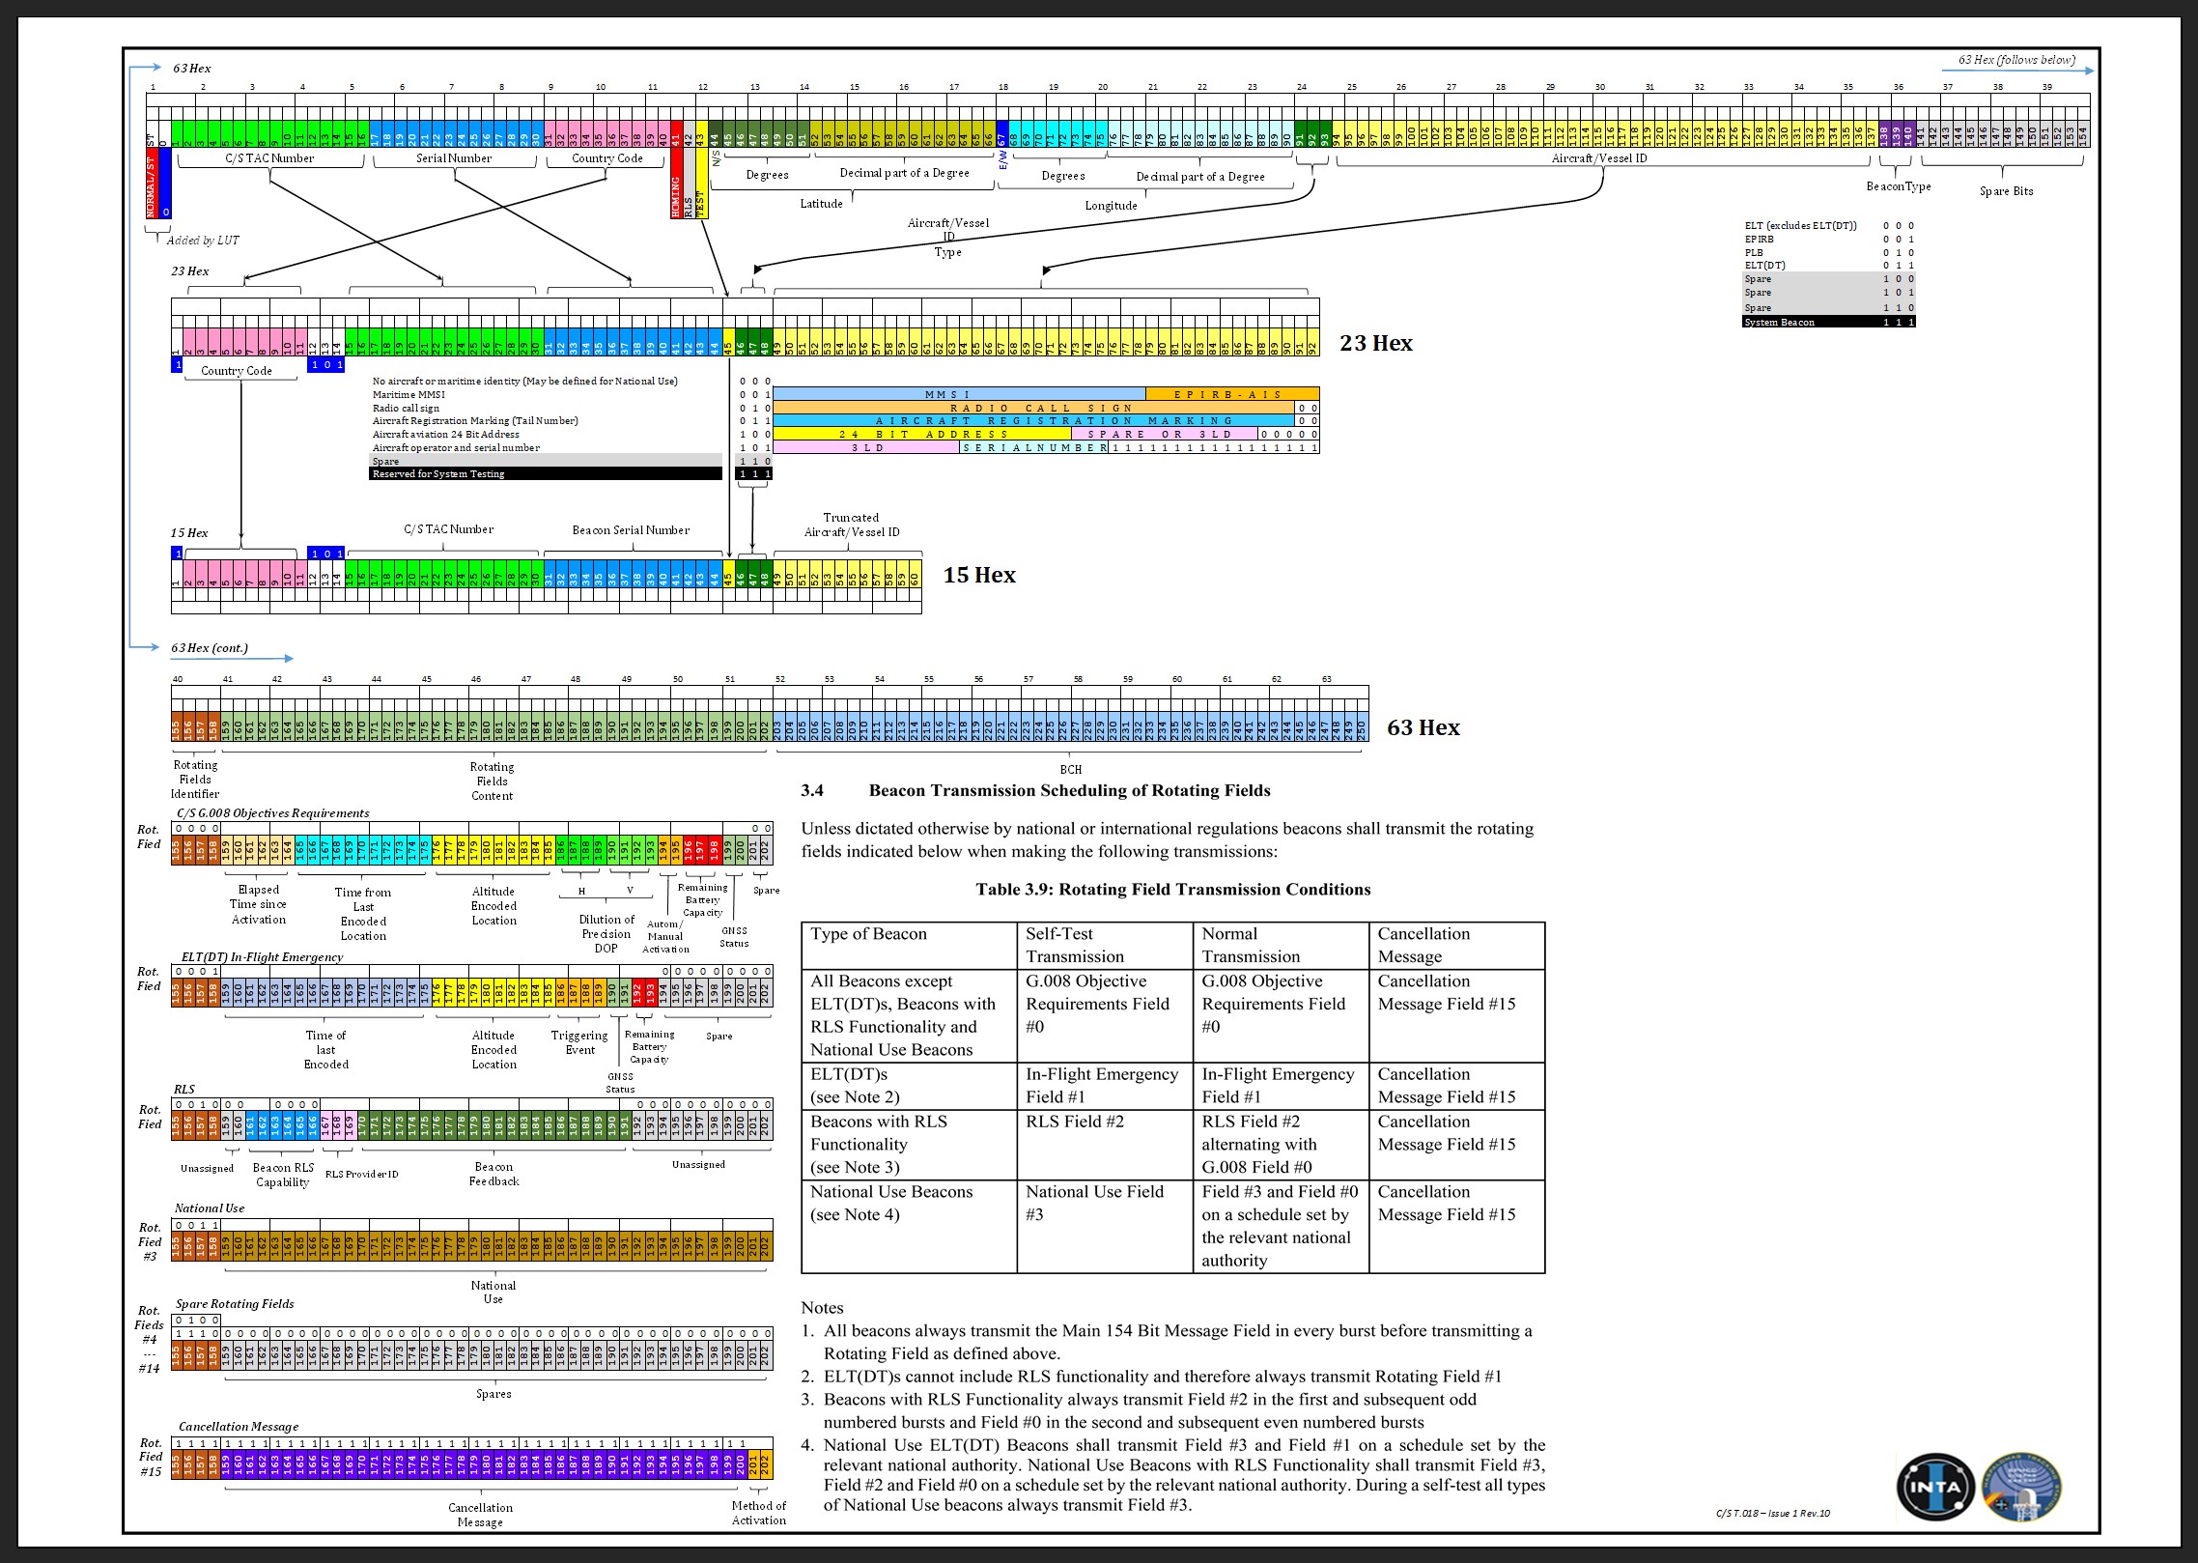Image resolution: width=2198 pixels, height=1563 pixels.
Task: Click the 'PLB' legend row
Action: tap(1828, 253)
